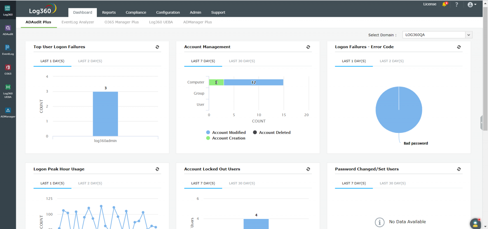The height and width of the screenshot is (229, 488).
Task: Click the License link
Action: tap(430, 4)
